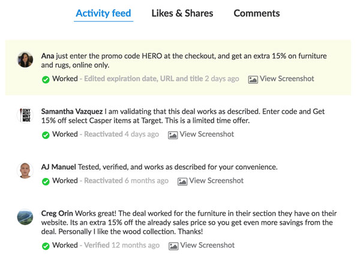Image resolution: width=360 pixels, height=260 pixels.
Task: Click green checkmark on AJ Manuel's post
Action: (46, 181)
